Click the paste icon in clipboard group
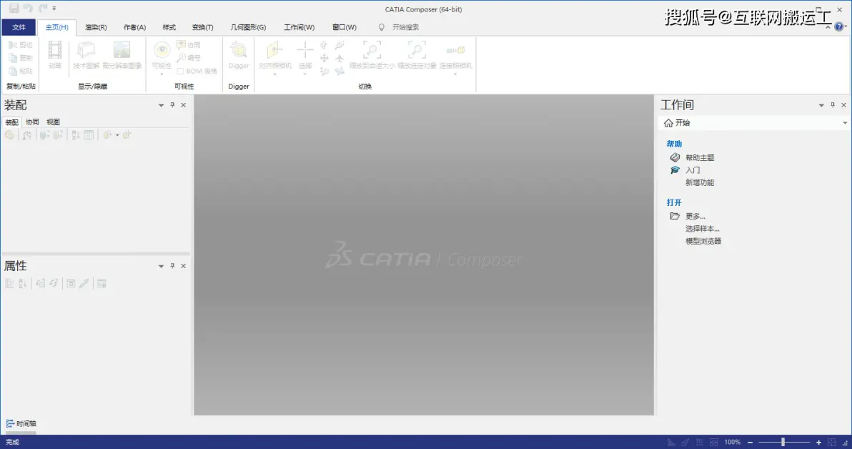This screenshot has width=852, height=449. coord(12,71)
